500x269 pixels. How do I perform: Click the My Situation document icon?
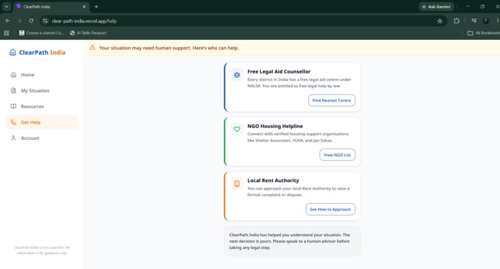coord(14,91)
